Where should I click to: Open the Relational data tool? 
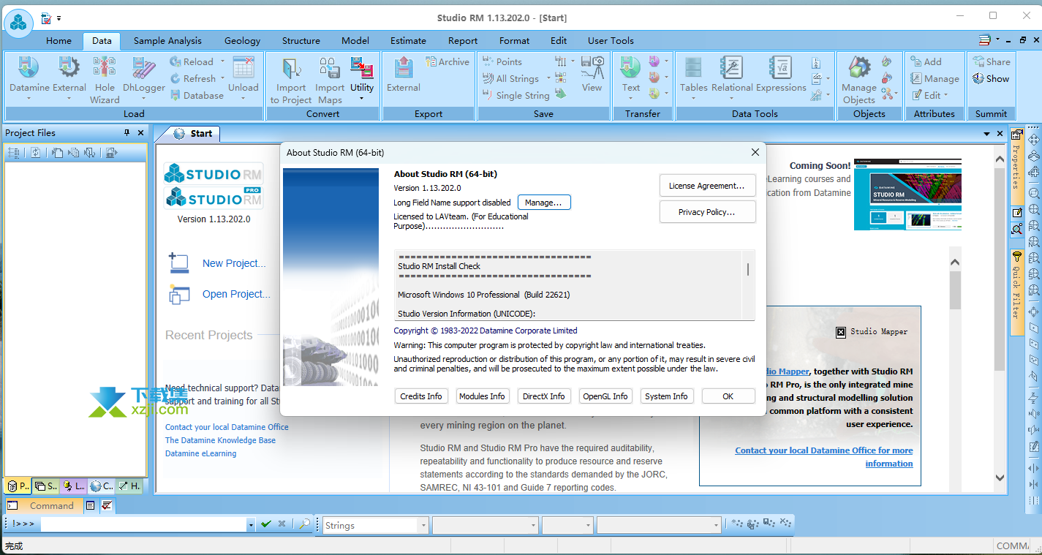[732, 75]
